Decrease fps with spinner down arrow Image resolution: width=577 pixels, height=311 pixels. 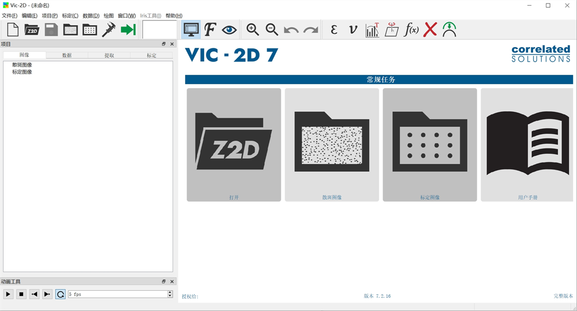coord(170,296)
